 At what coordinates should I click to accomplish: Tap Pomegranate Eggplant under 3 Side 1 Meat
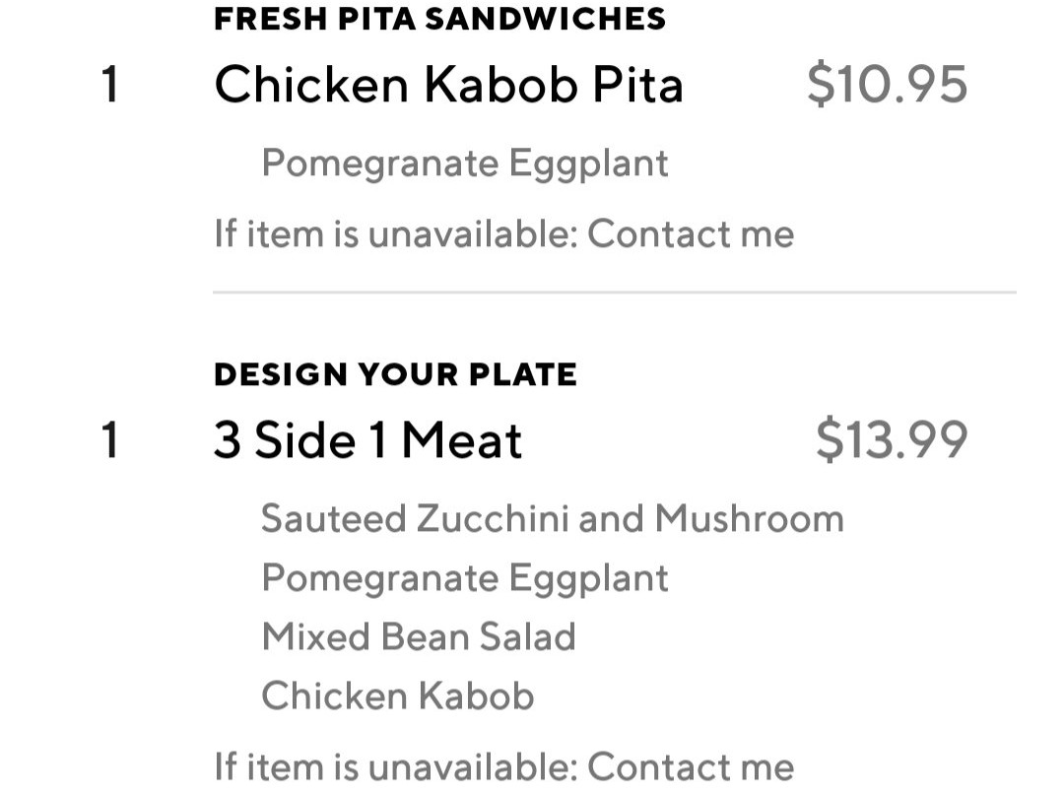(x=464, y=577)
